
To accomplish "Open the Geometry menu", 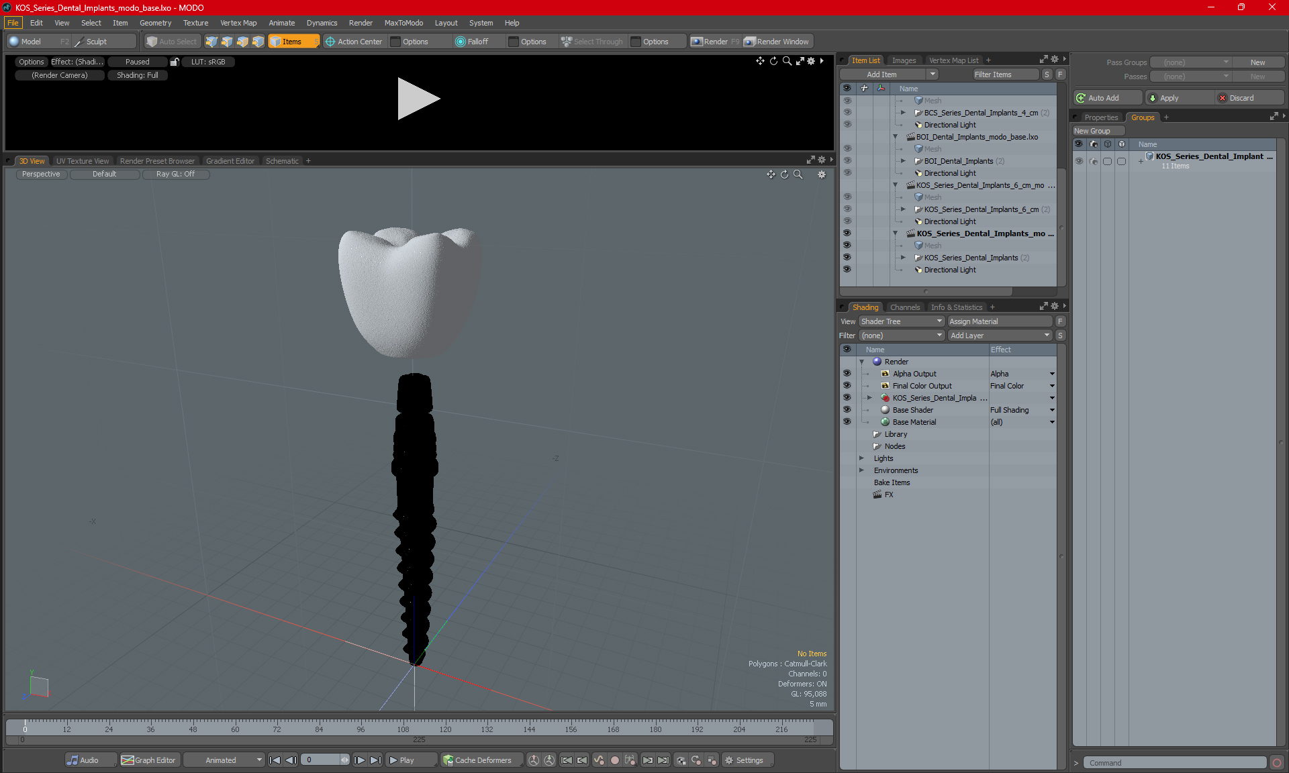I will click(155, 23).
